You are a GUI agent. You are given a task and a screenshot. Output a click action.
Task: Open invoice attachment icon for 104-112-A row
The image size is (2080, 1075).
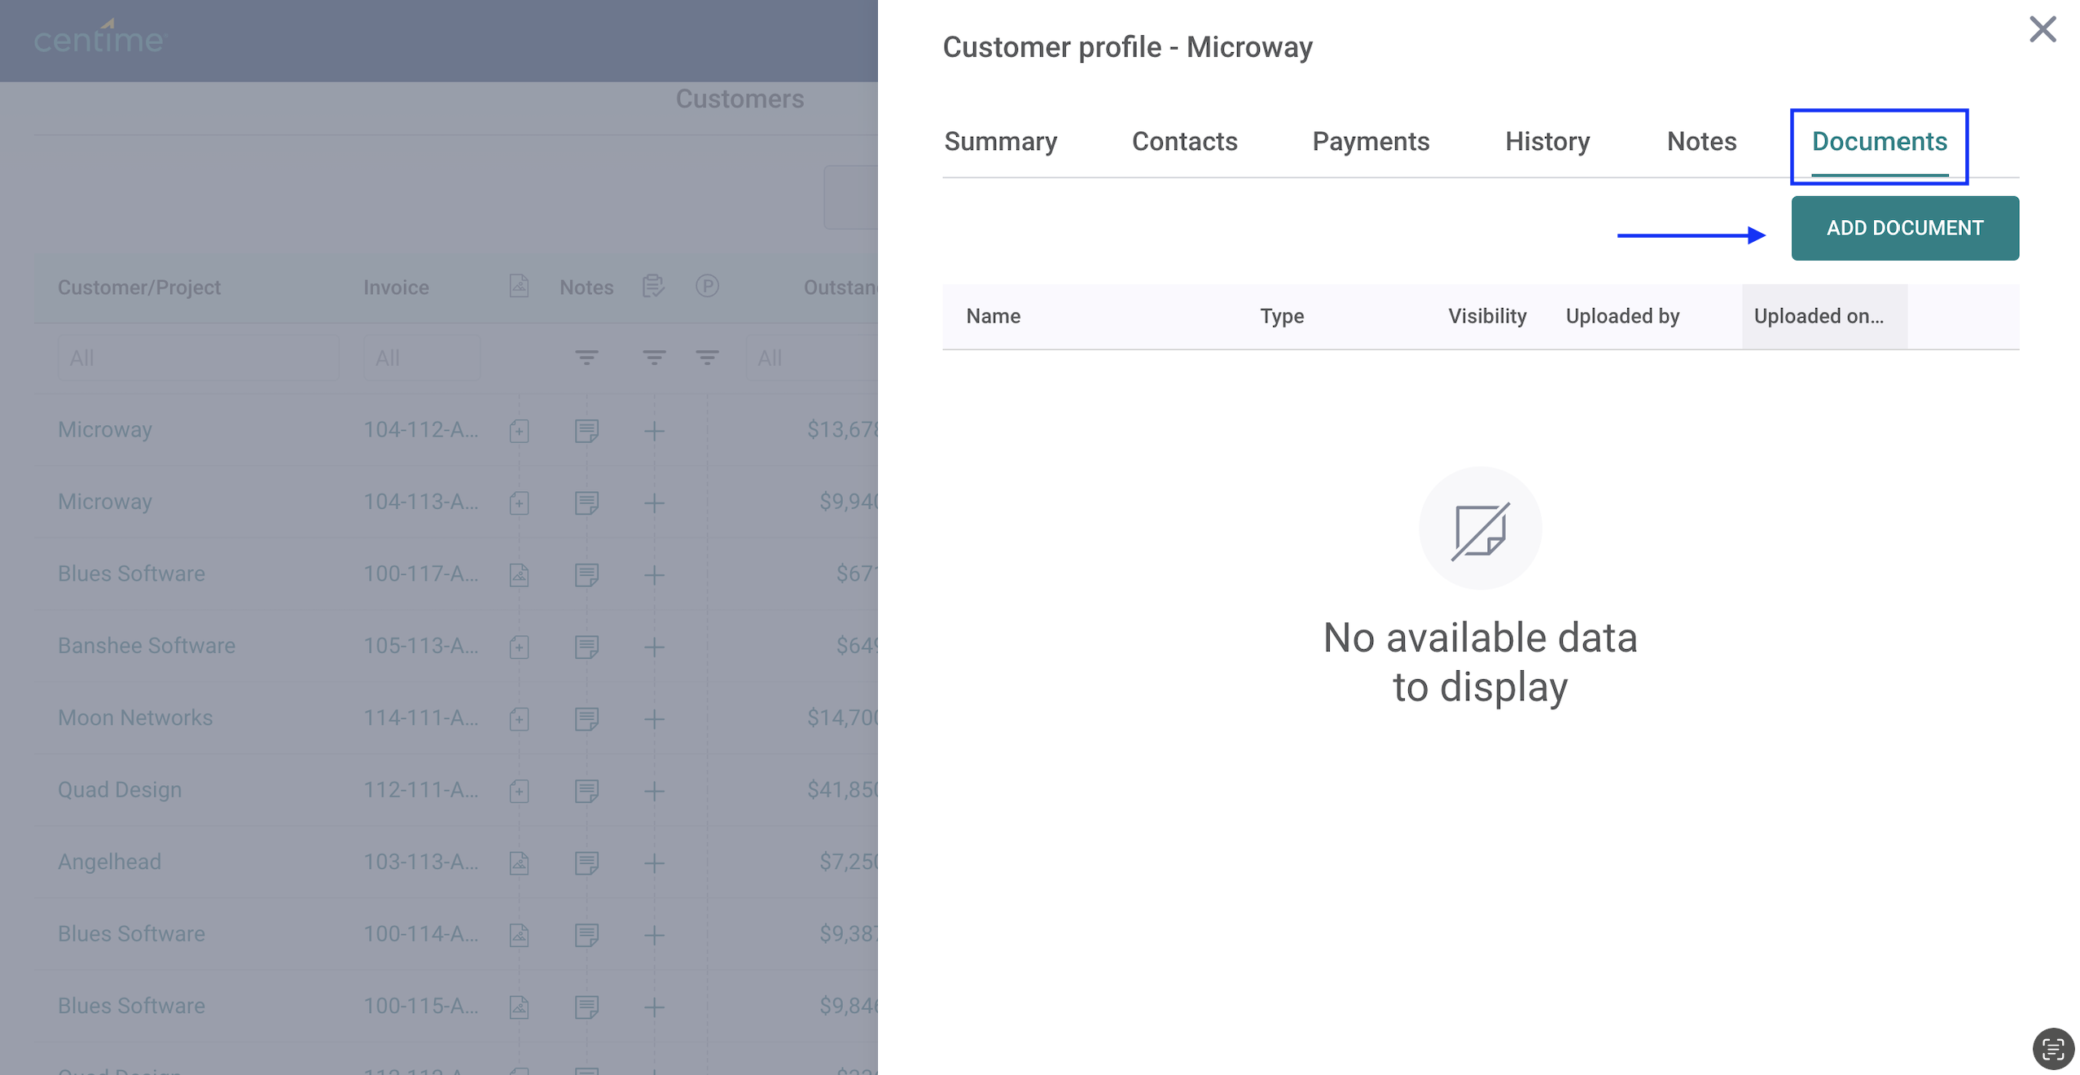click(519, 430)
